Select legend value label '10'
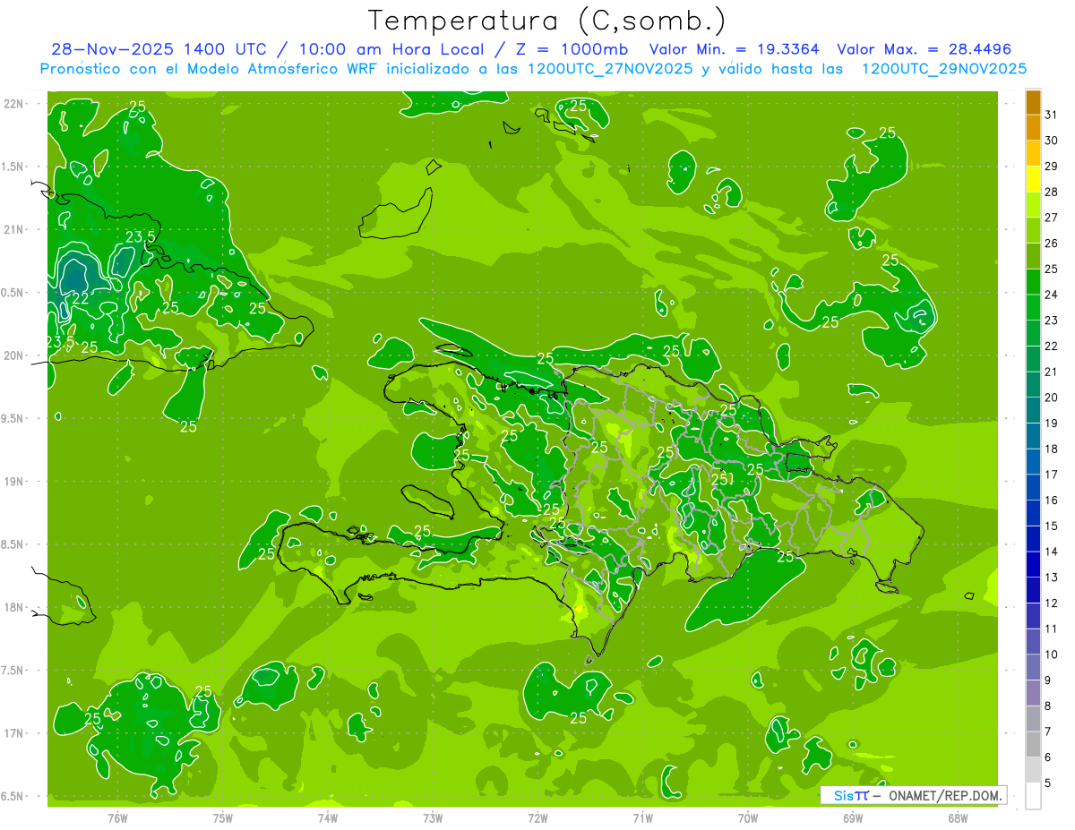Screen dimensions: 1075x830 [x=1052, y=655]
